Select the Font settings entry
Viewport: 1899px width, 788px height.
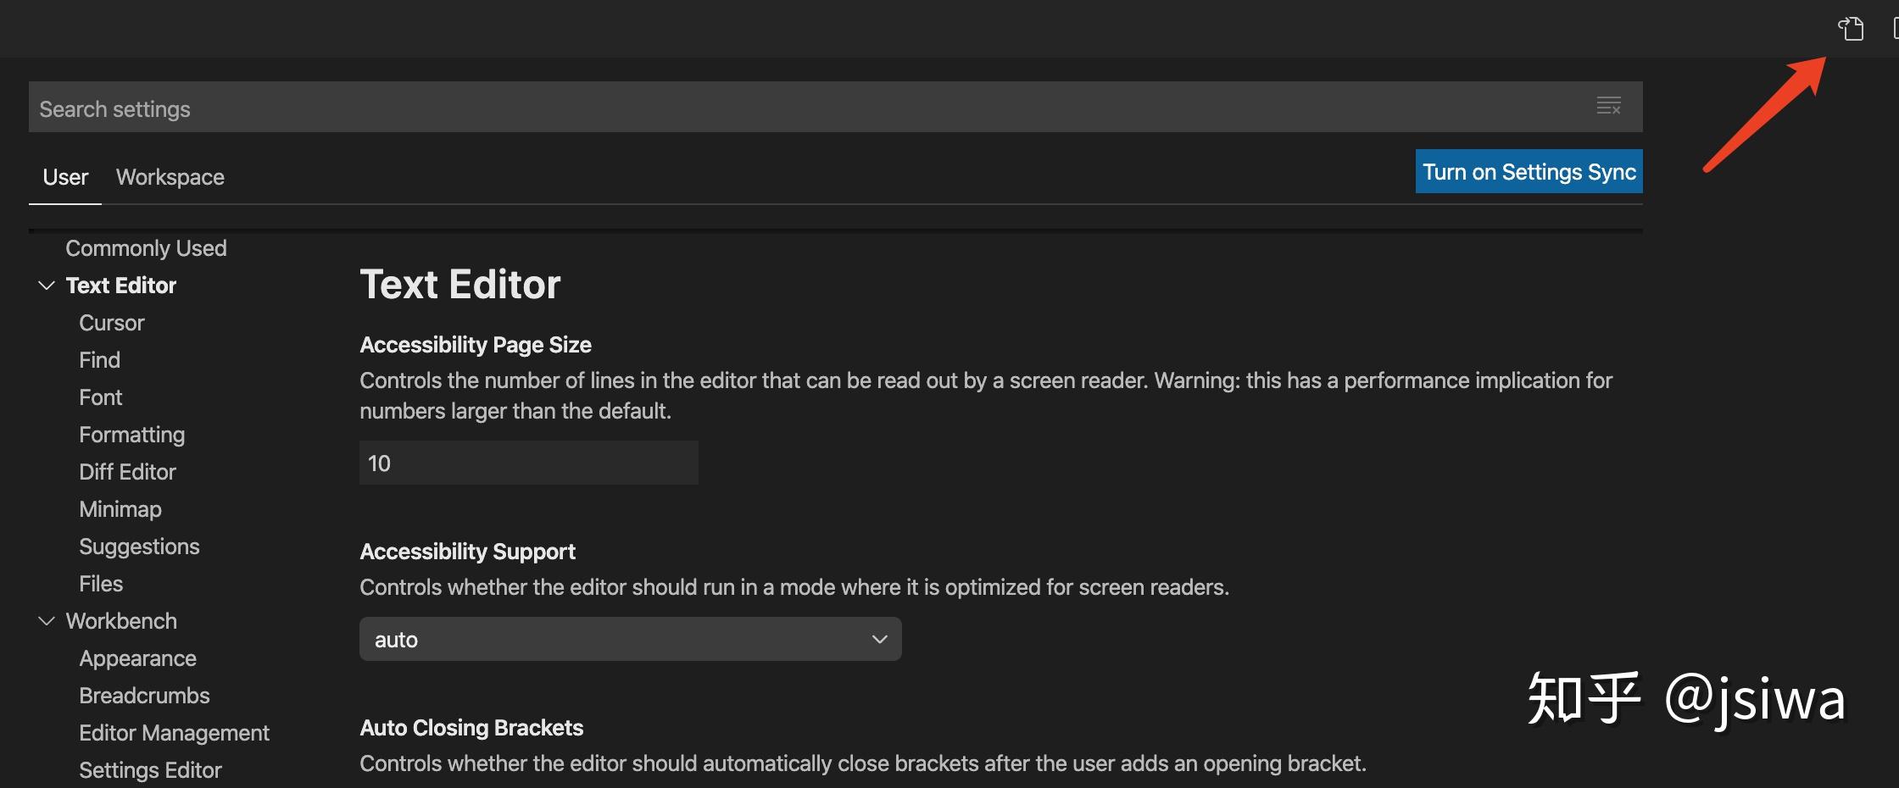[x=100, y=397]
